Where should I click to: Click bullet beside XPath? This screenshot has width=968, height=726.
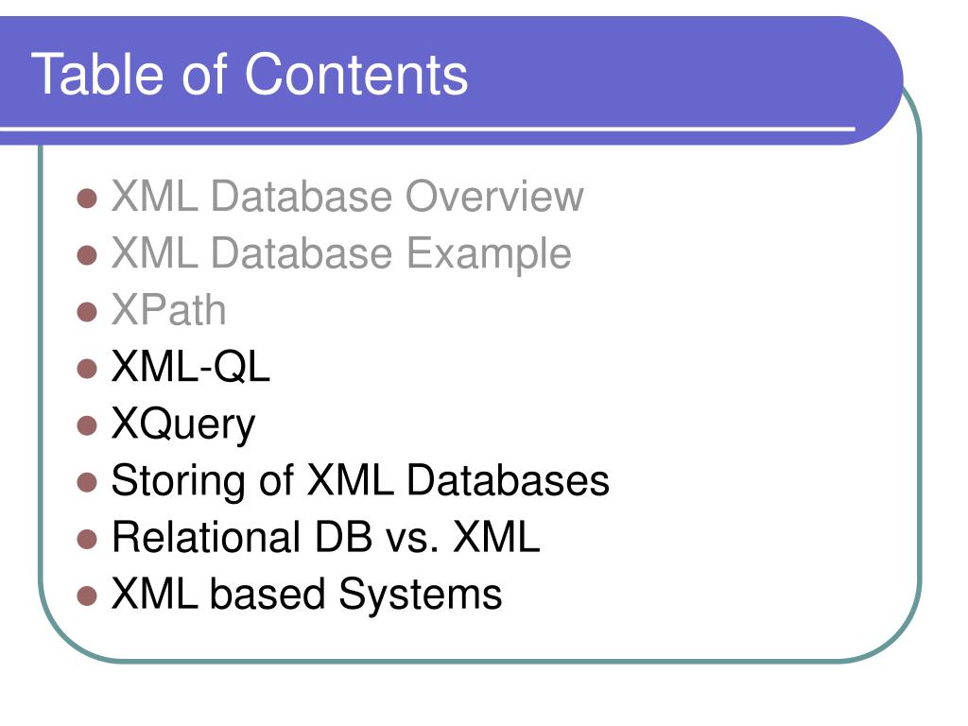pyautogui.click(x=87, y=312)
